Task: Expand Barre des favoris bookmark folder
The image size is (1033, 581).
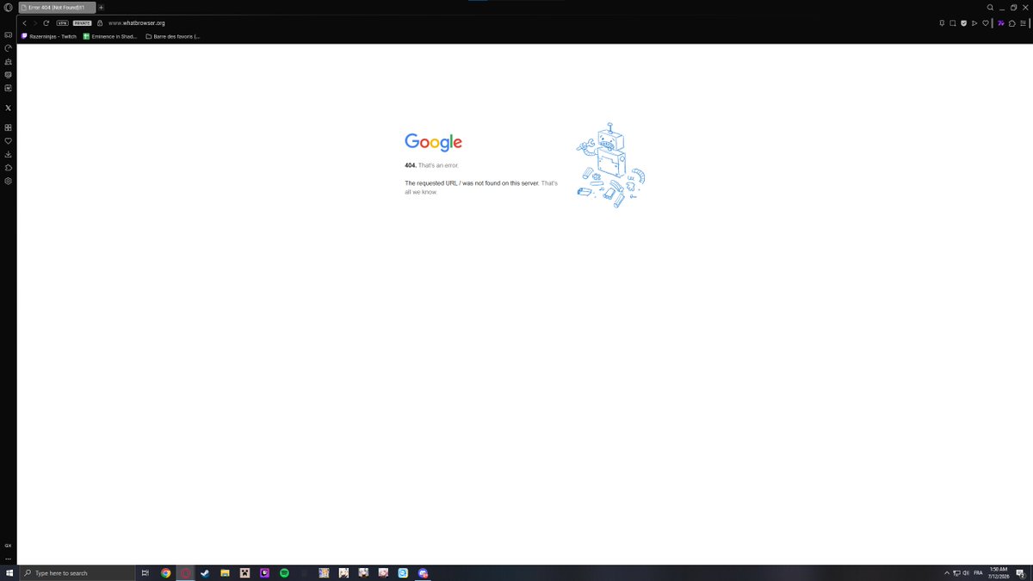Action: 173,36
